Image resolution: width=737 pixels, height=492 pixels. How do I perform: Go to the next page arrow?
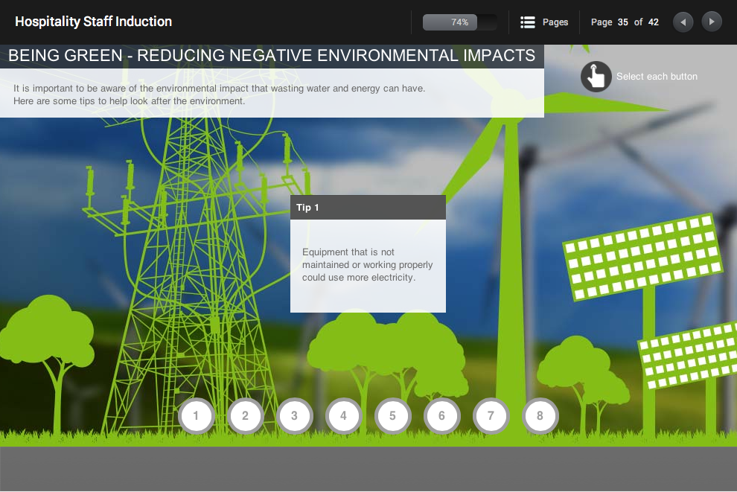(x=712, y=22)
